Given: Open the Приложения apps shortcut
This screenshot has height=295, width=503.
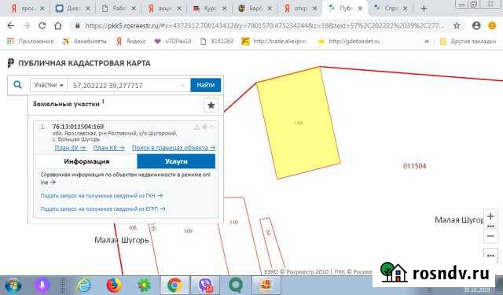Looking at the screenshot, I should [x=30, y=41].
